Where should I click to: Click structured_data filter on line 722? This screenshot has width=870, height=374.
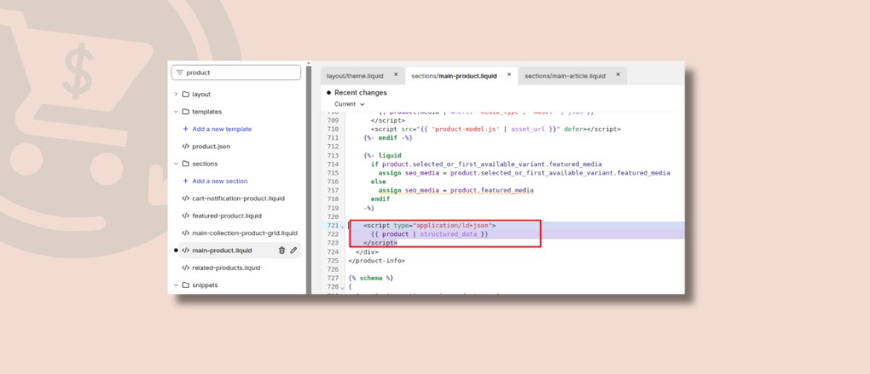click(449, 234)
